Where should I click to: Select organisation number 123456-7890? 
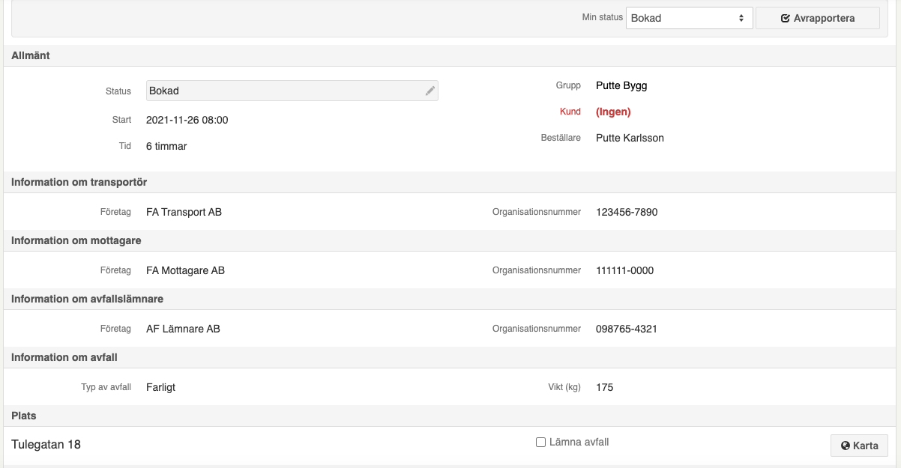coord(627,212)
